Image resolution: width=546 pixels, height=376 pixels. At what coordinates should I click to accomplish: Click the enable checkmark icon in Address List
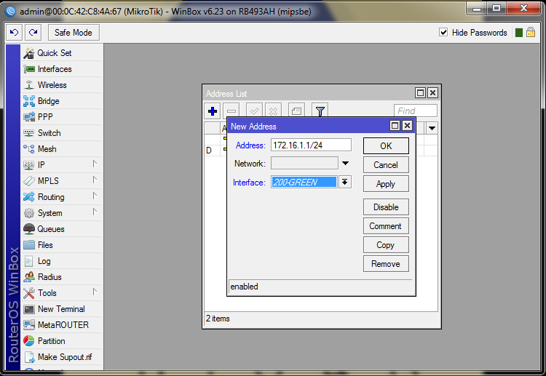(x=255, y=111)
